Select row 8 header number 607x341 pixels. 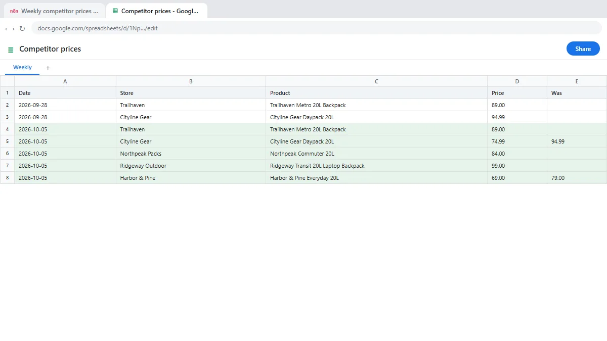click(7, 178)
